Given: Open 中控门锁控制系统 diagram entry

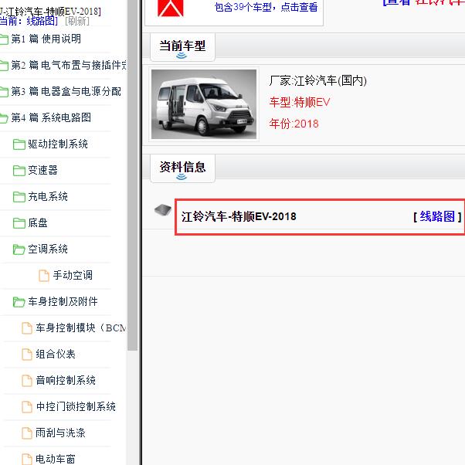Looking at the screenshot, I should click(76, 406).
